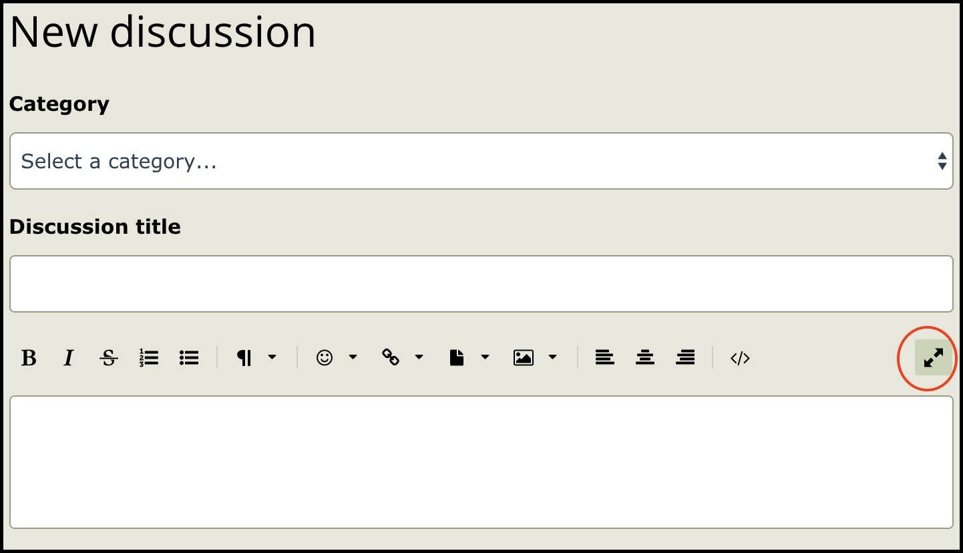The image size is (963, 553).
Task: Click the paragraph format icon
Action: (244, 358)
